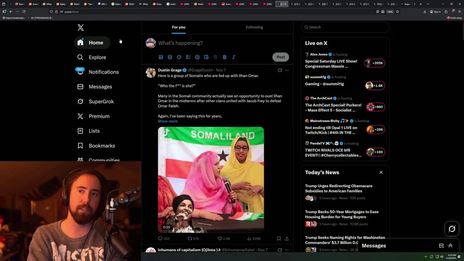
Task: Click Grok icon on Dustin Grage's post
Action: click(x=280, y=70)
